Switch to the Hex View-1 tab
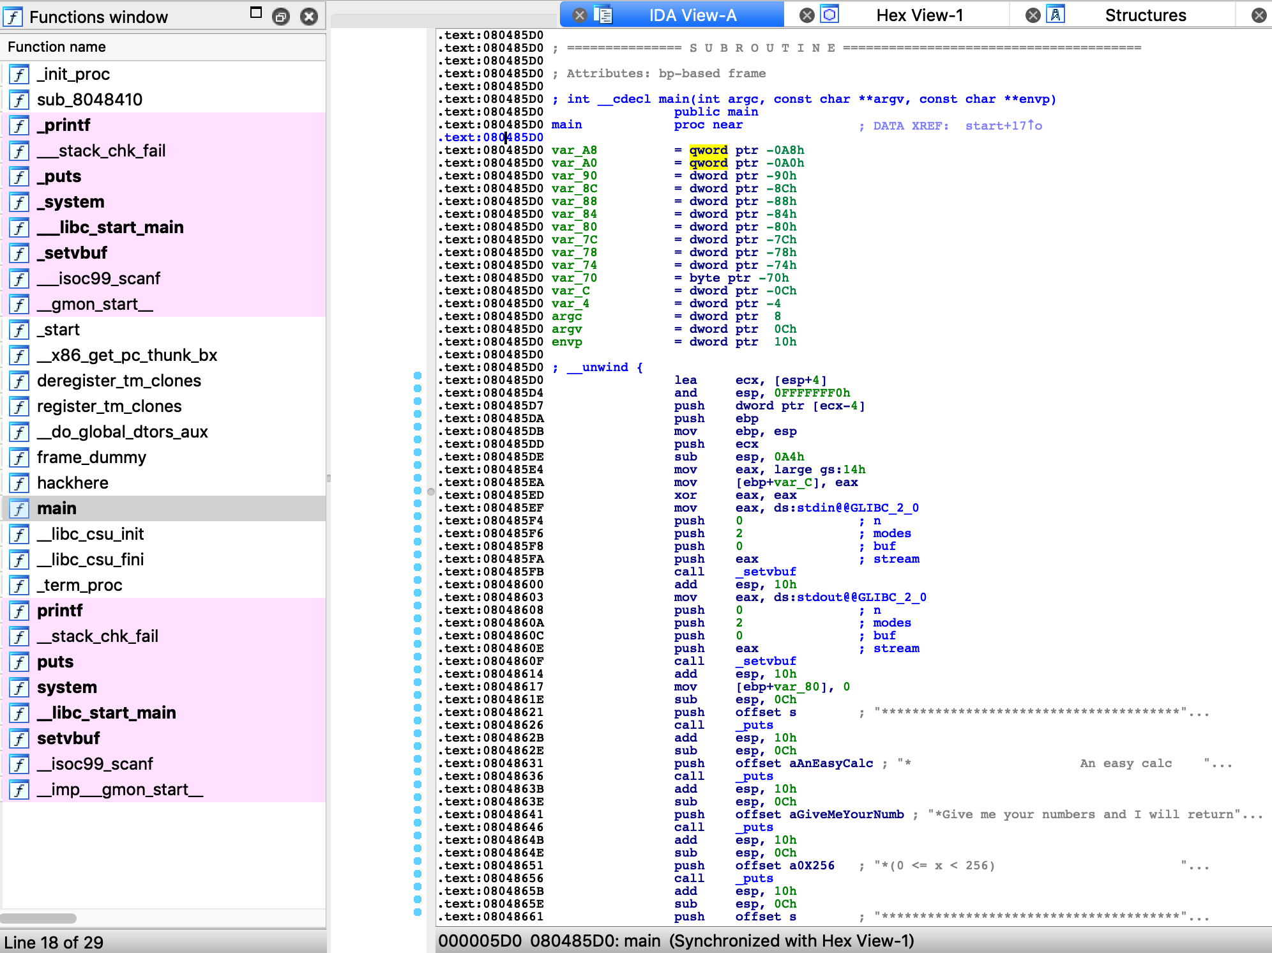Viewport: 1272px width, 953px height. tap(919, 15)
